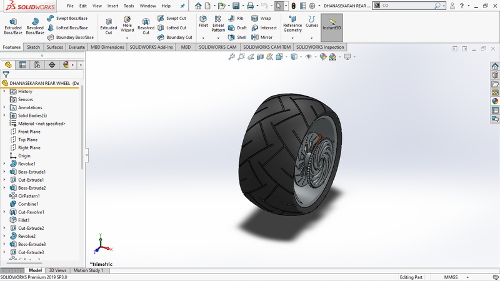The image size is (500, 281).
Task: Open Appearances in the task pane
Action: point(495,101)
